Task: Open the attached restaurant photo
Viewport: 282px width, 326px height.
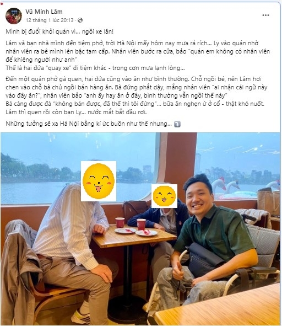Action: tap(140, 229)
